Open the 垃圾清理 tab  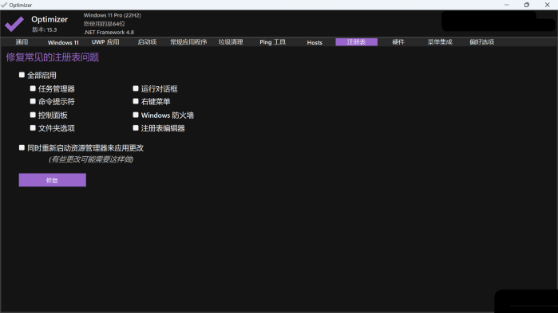pos(231,42)
